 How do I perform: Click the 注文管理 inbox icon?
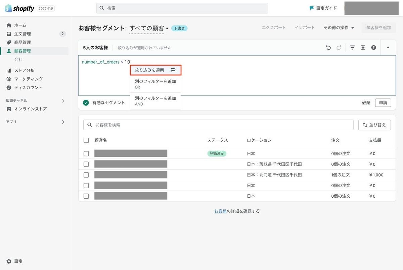coord(9,34)
